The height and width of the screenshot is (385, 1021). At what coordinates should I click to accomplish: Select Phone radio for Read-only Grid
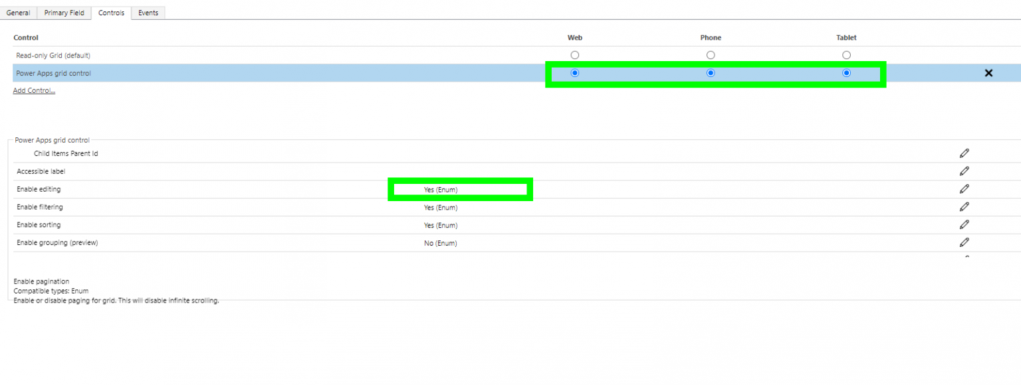click(x=711, y=55)
